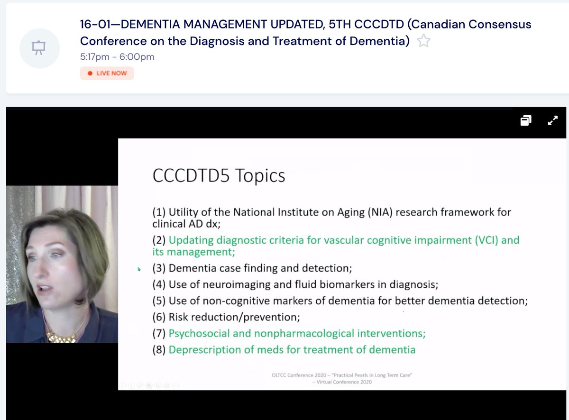Click topic 4 on neuroimaging and fluid biomarkers
The image size is (569, 420).
tap(295, 285)
